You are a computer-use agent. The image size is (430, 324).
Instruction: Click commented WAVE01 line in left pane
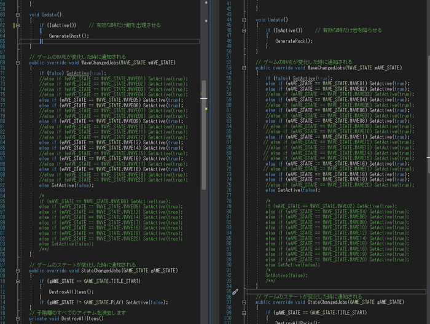(x=114, y=79)
